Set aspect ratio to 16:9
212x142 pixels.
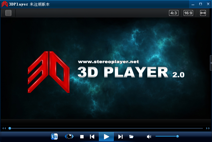tap(188, 13)
